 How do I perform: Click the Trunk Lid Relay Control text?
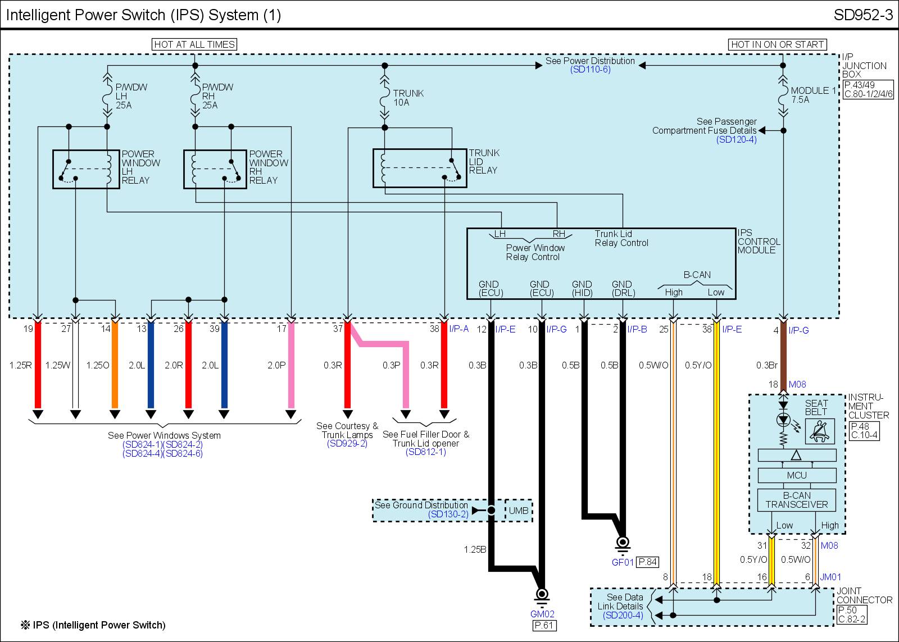621,239
